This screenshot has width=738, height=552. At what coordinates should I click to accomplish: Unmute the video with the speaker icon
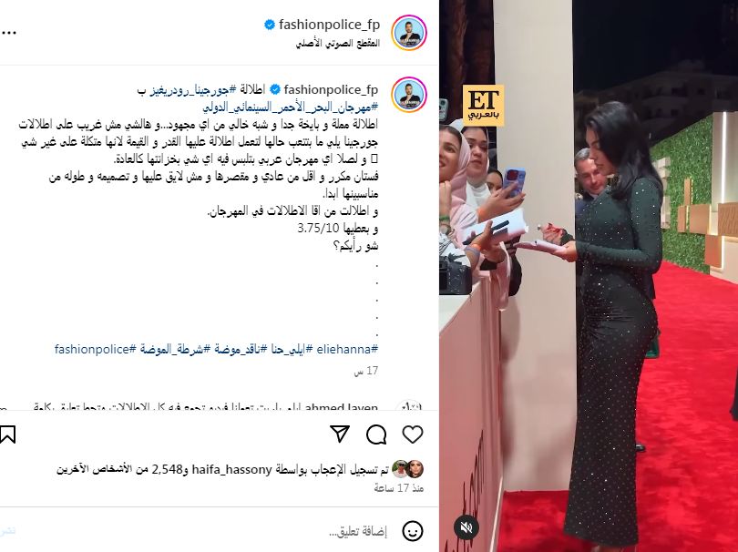point(466,527)
